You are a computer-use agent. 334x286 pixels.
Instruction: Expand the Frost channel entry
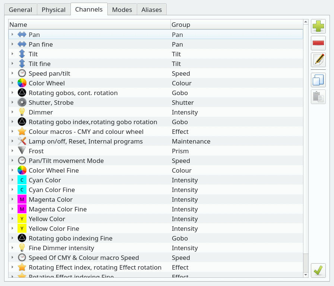[x=12, y=151]
